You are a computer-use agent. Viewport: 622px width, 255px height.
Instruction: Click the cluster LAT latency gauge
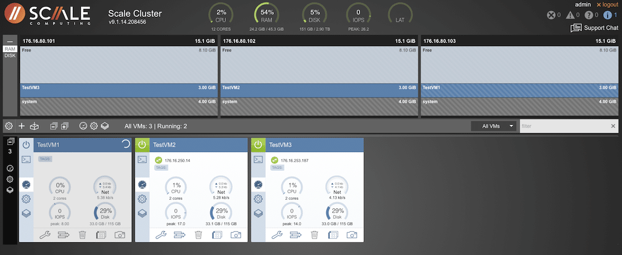[400, 15]
